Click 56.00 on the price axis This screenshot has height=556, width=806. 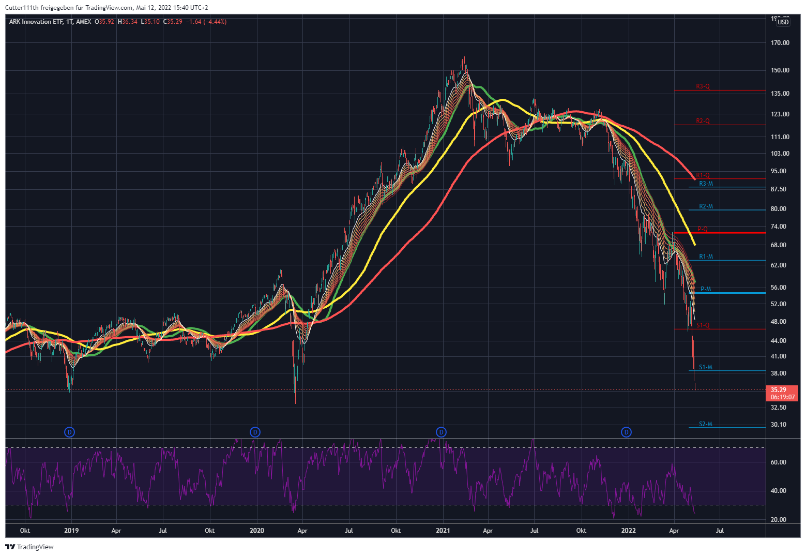pos(779,288)
